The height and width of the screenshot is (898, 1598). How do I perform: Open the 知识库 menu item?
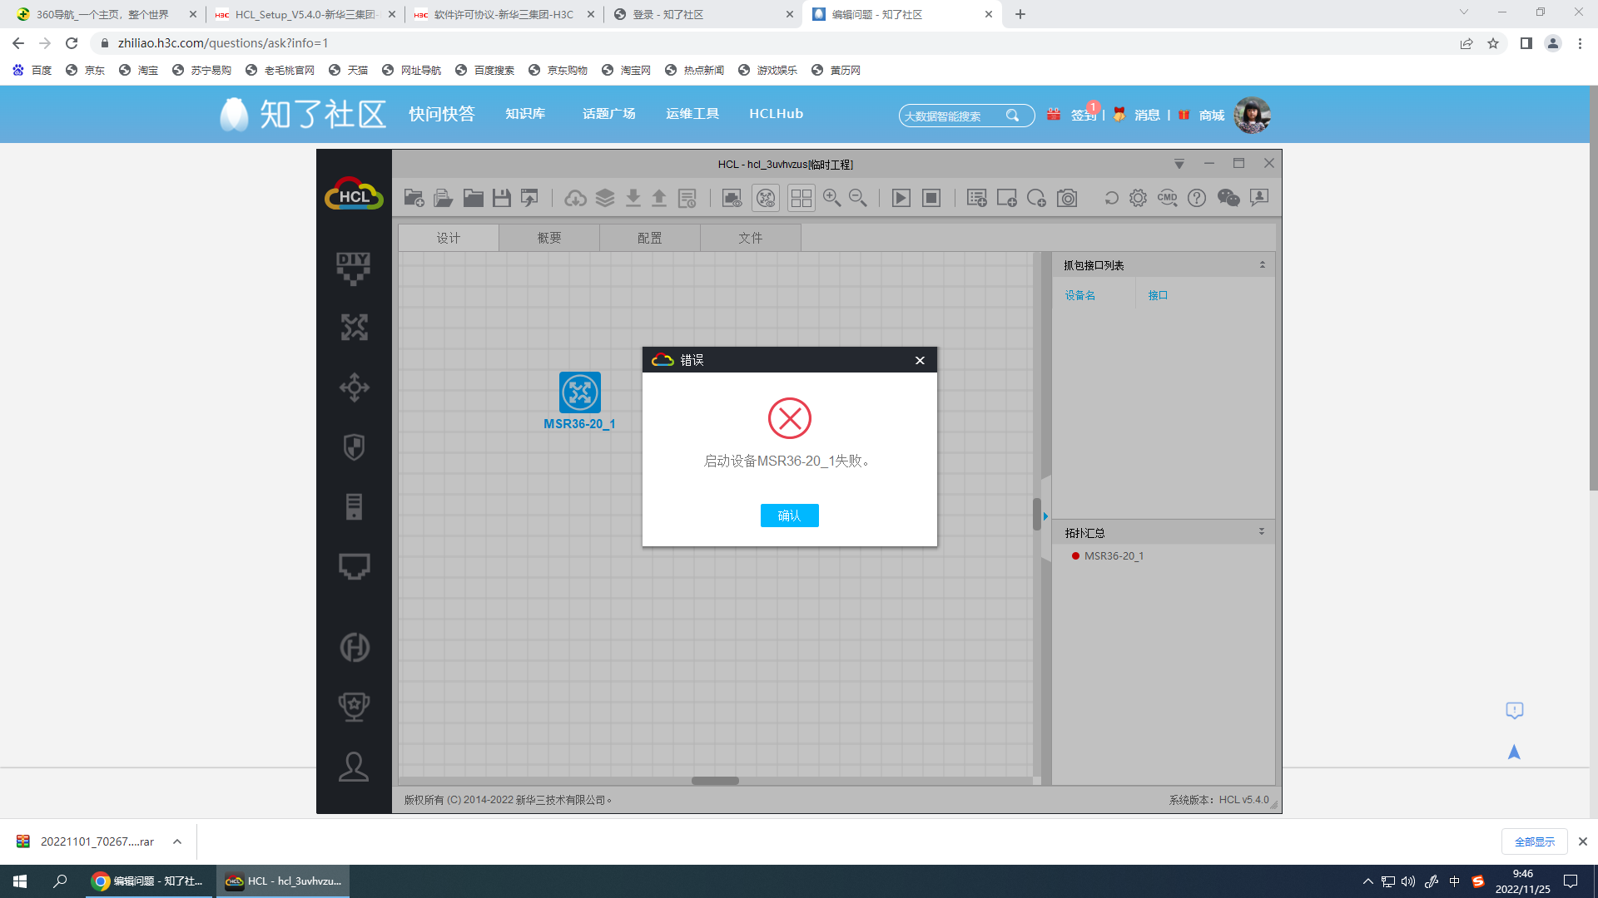coord(525,114)
